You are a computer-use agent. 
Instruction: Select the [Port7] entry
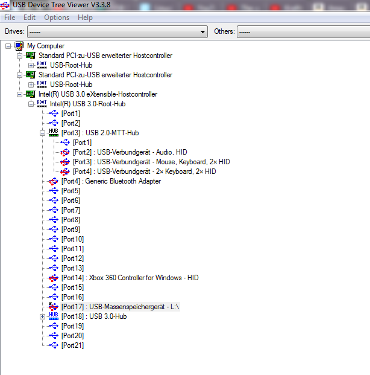[x=71, y=210]
